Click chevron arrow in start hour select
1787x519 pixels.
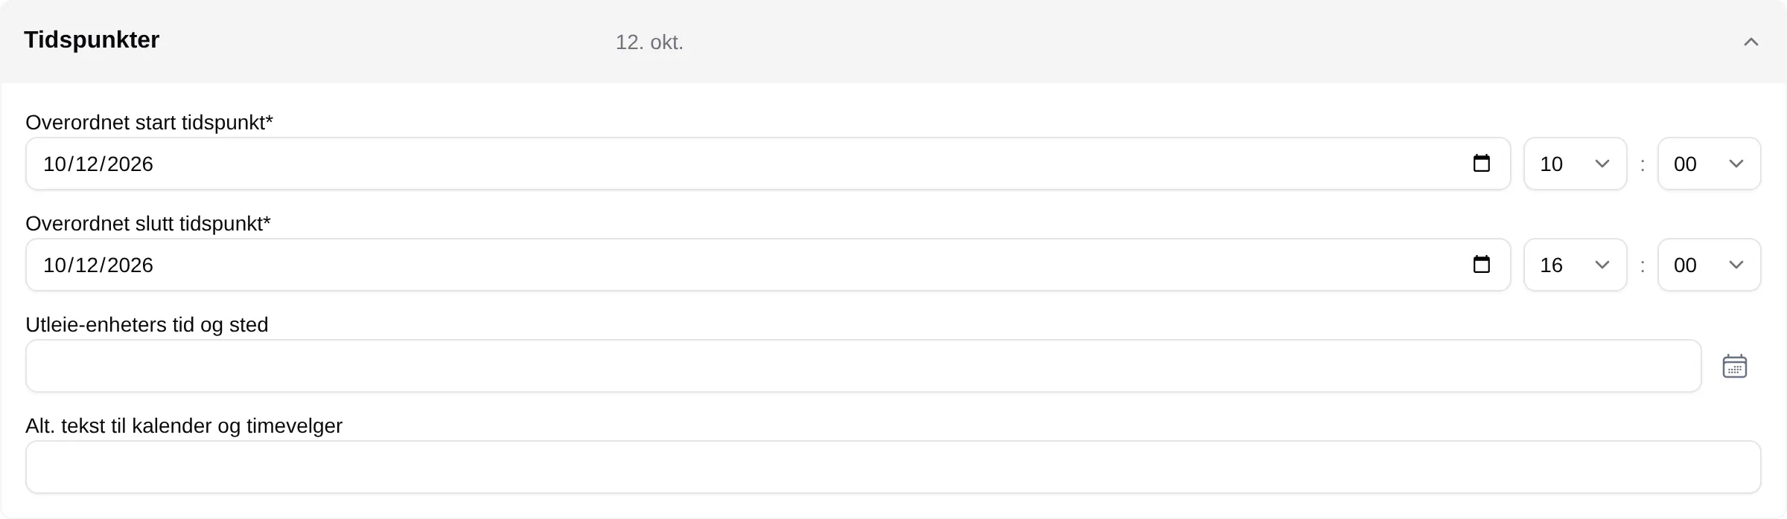pos(1602,164)
